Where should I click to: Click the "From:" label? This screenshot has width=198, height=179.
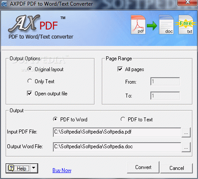coord(131,82)
